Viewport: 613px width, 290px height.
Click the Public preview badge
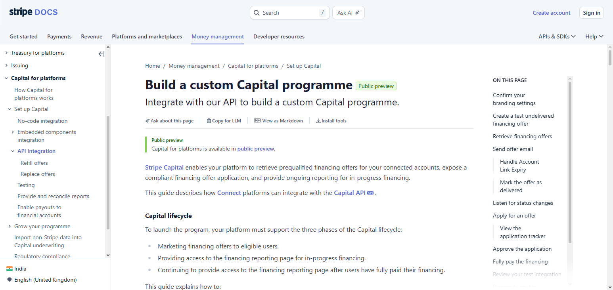point(376,86)
